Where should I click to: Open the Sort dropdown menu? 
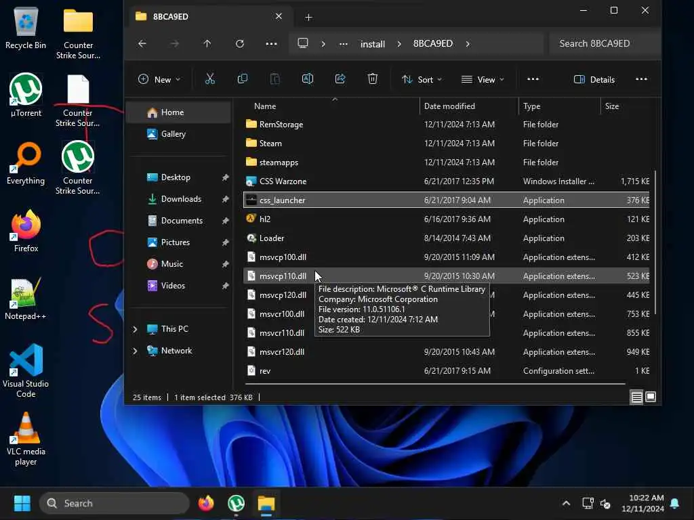pyautogui.click(x=422, y=80)
